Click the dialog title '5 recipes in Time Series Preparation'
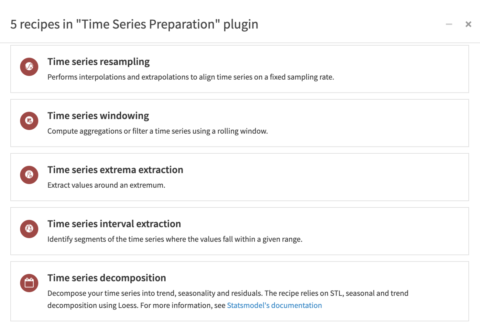This screenshot has height=328, width=480. point(134,24)
